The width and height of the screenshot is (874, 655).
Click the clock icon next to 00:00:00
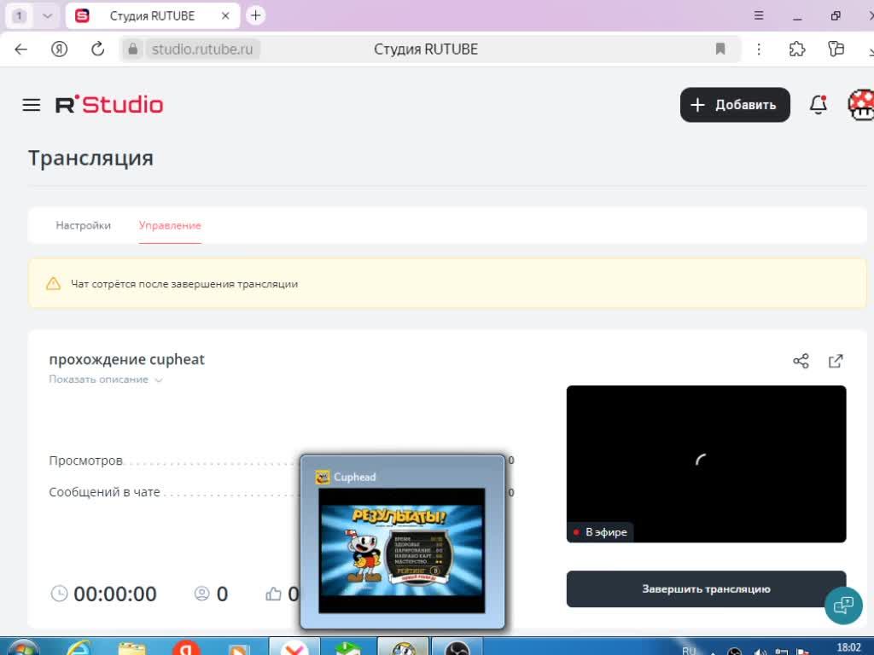59,594
